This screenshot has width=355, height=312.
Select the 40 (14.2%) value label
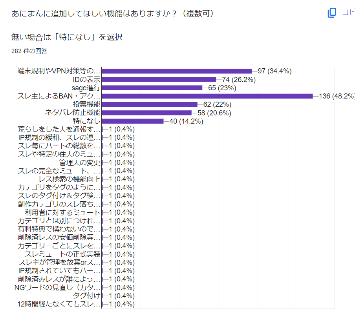tap(186, 121)
